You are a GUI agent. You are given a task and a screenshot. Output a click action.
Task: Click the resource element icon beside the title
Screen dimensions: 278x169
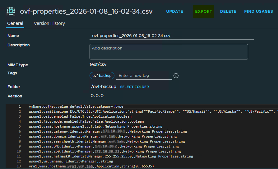(11, 12)
